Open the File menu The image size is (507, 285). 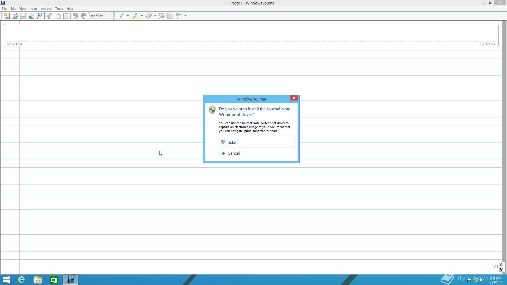(x=4, y=9)
